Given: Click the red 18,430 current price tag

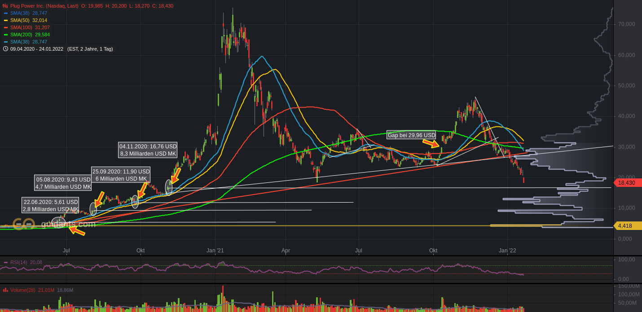Looking at the screenshot, I should (628, 182).
